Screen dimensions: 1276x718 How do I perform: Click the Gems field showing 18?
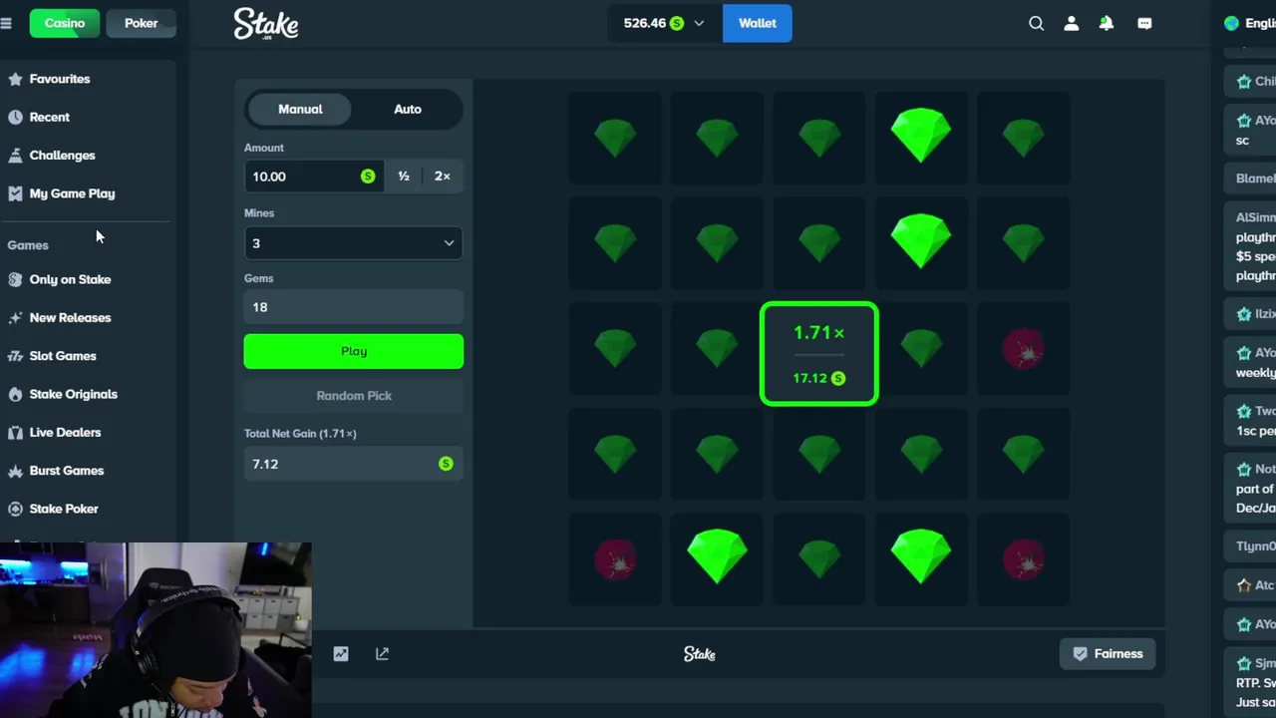click(x=354, y=307)
